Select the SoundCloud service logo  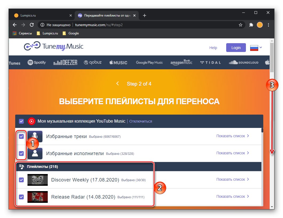click(244, 62)
